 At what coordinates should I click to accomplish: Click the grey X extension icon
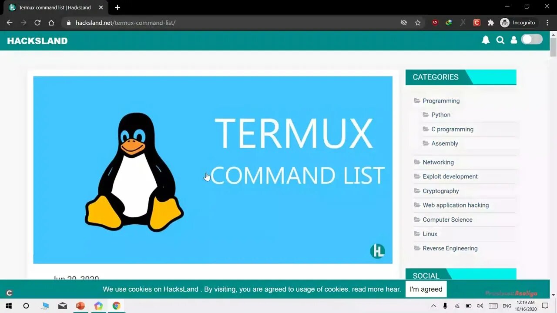463,23
